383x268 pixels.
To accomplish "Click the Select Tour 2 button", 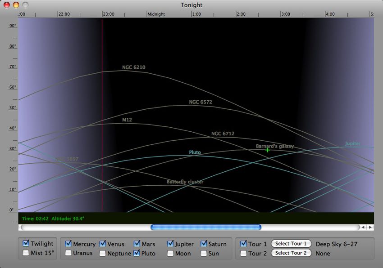I will (x=291, y=253).
